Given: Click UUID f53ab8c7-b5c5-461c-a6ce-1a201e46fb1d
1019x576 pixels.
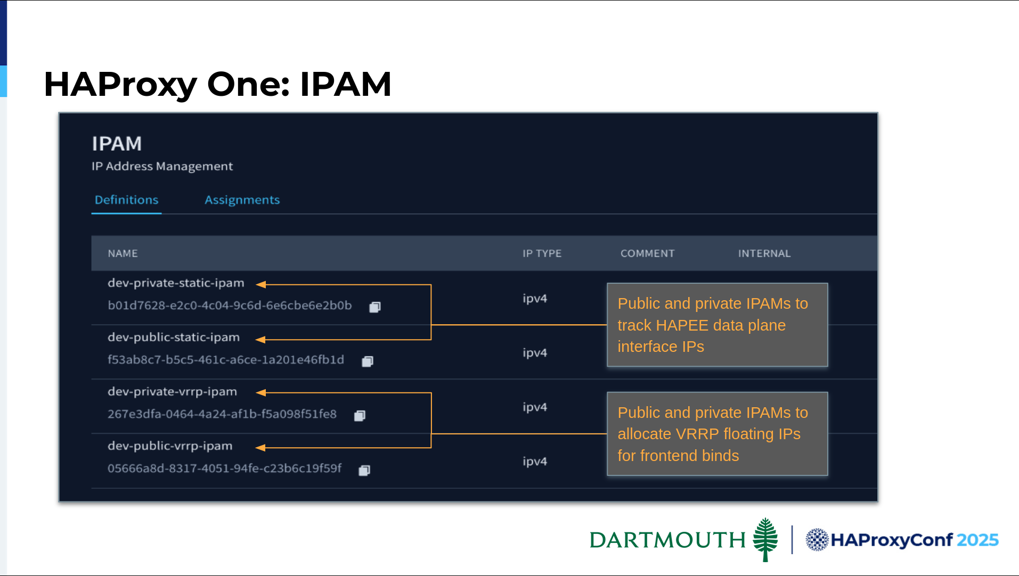Looking at the screenshot, I should pyautogui.click(x=226, y=360).
